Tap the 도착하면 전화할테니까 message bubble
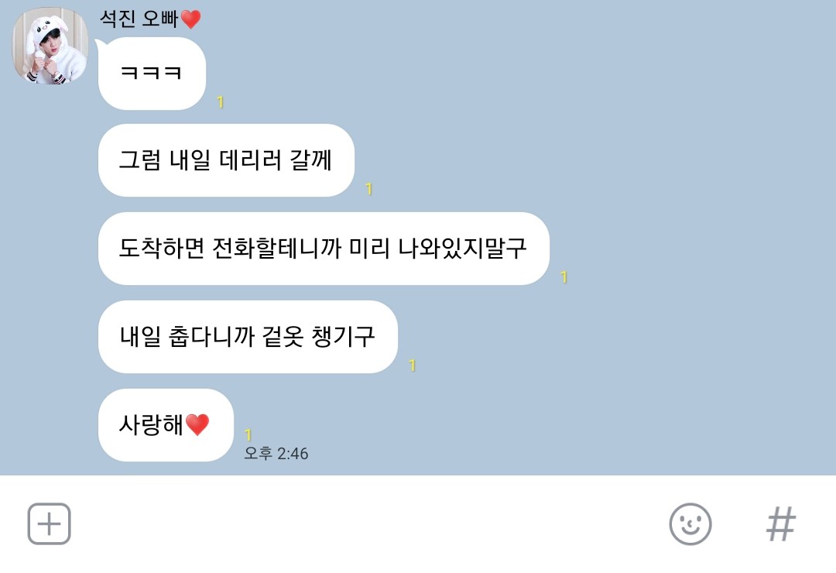This screenshot has height=573, width=836. (x=324, y=248)
